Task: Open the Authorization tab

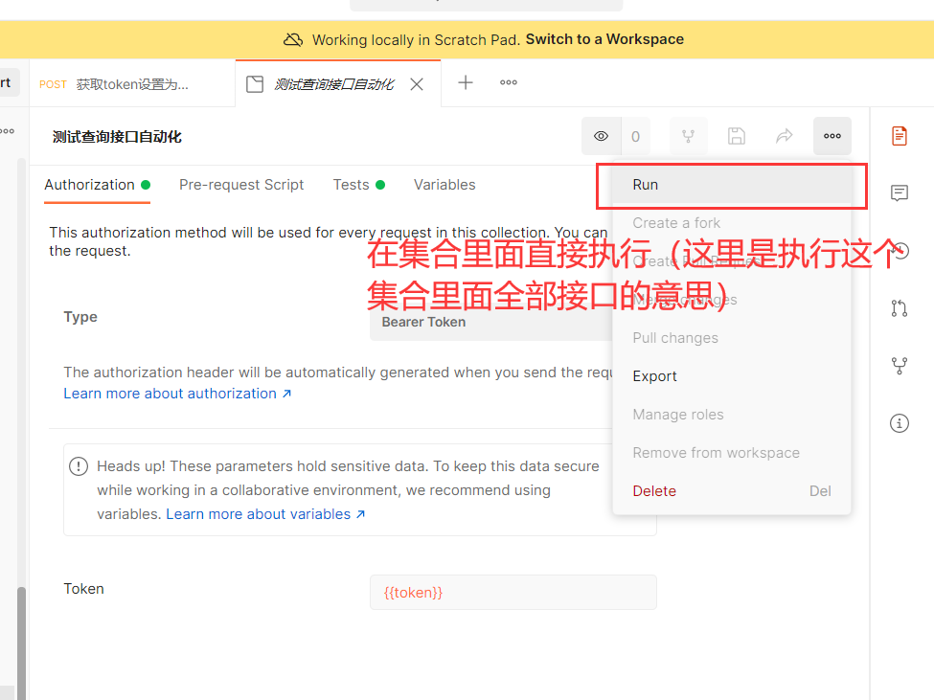Action: [97, 185]
